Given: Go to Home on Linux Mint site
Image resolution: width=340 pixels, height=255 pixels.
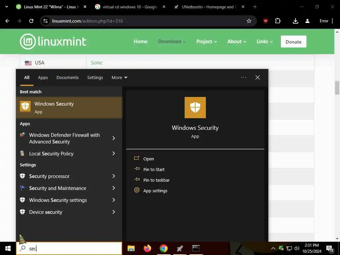Looking at the screenshot, I should 140,42.
